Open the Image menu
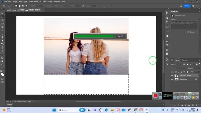This screenshot has width=201, height=113. (x=15, y=2)
